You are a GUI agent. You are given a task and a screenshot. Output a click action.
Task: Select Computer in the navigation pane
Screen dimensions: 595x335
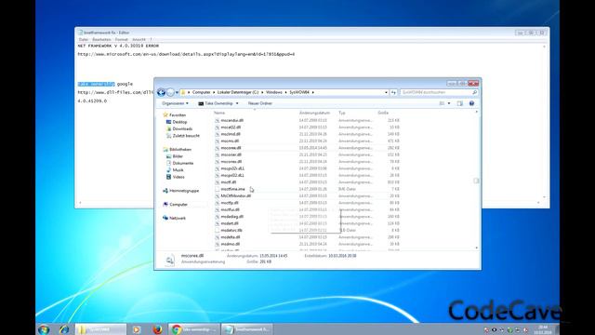pos(178,205)
